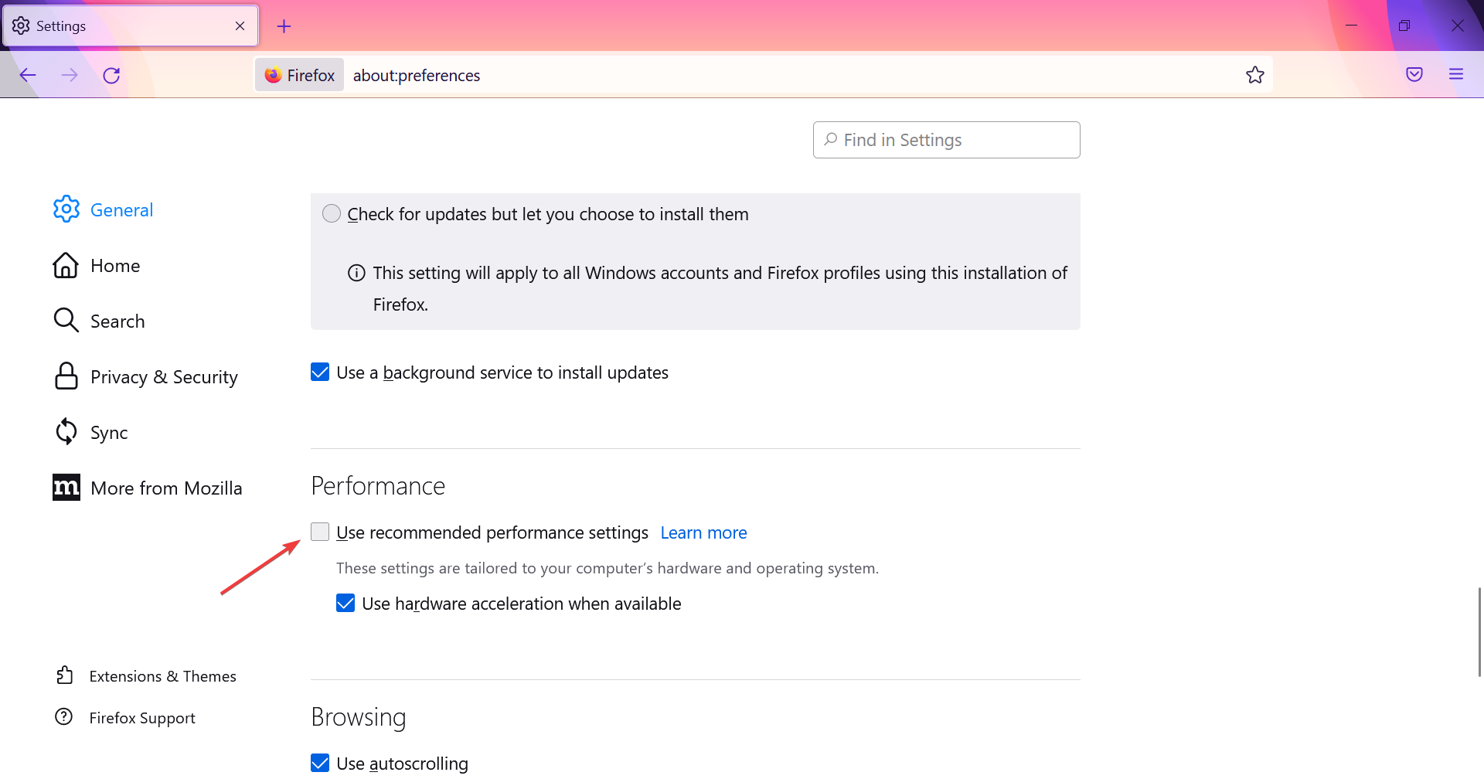This screenshot has width=1484, height=779.
Task: Open the Learn more performance link
Action: (703, 532)
